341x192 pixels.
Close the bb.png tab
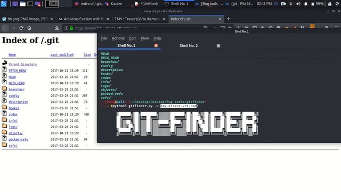52,19
